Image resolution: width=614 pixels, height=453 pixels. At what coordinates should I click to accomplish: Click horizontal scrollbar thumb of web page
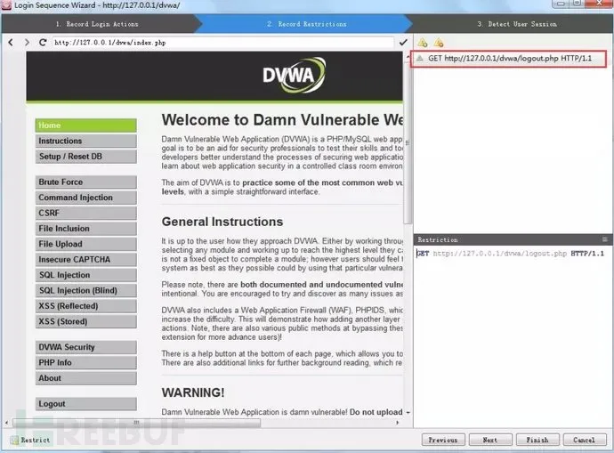(x=136, y=423)
